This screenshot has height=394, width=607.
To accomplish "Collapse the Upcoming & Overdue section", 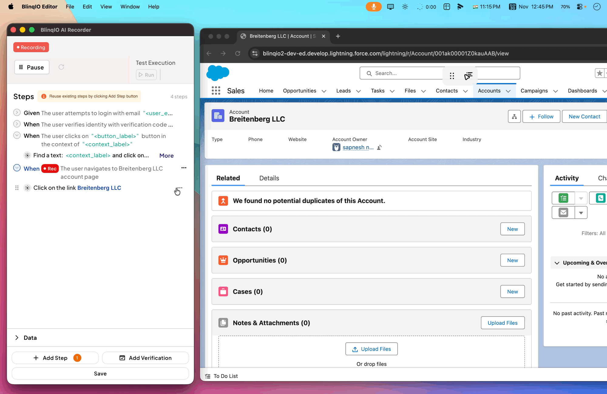I will tap(557, 263).
